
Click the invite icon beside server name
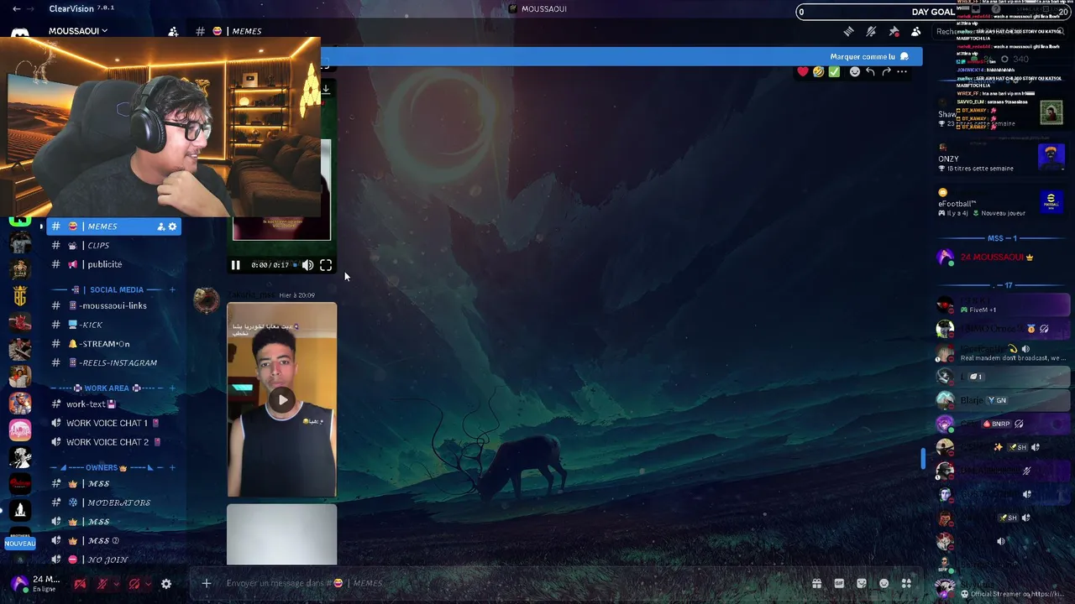(x=173, y=31)
